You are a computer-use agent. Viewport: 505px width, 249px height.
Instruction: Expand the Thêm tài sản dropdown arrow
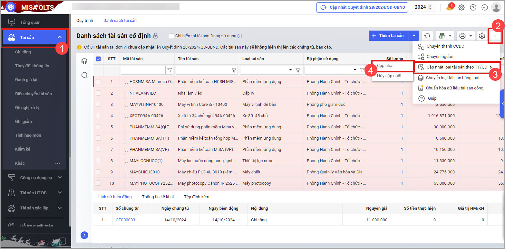coord(414,36)
